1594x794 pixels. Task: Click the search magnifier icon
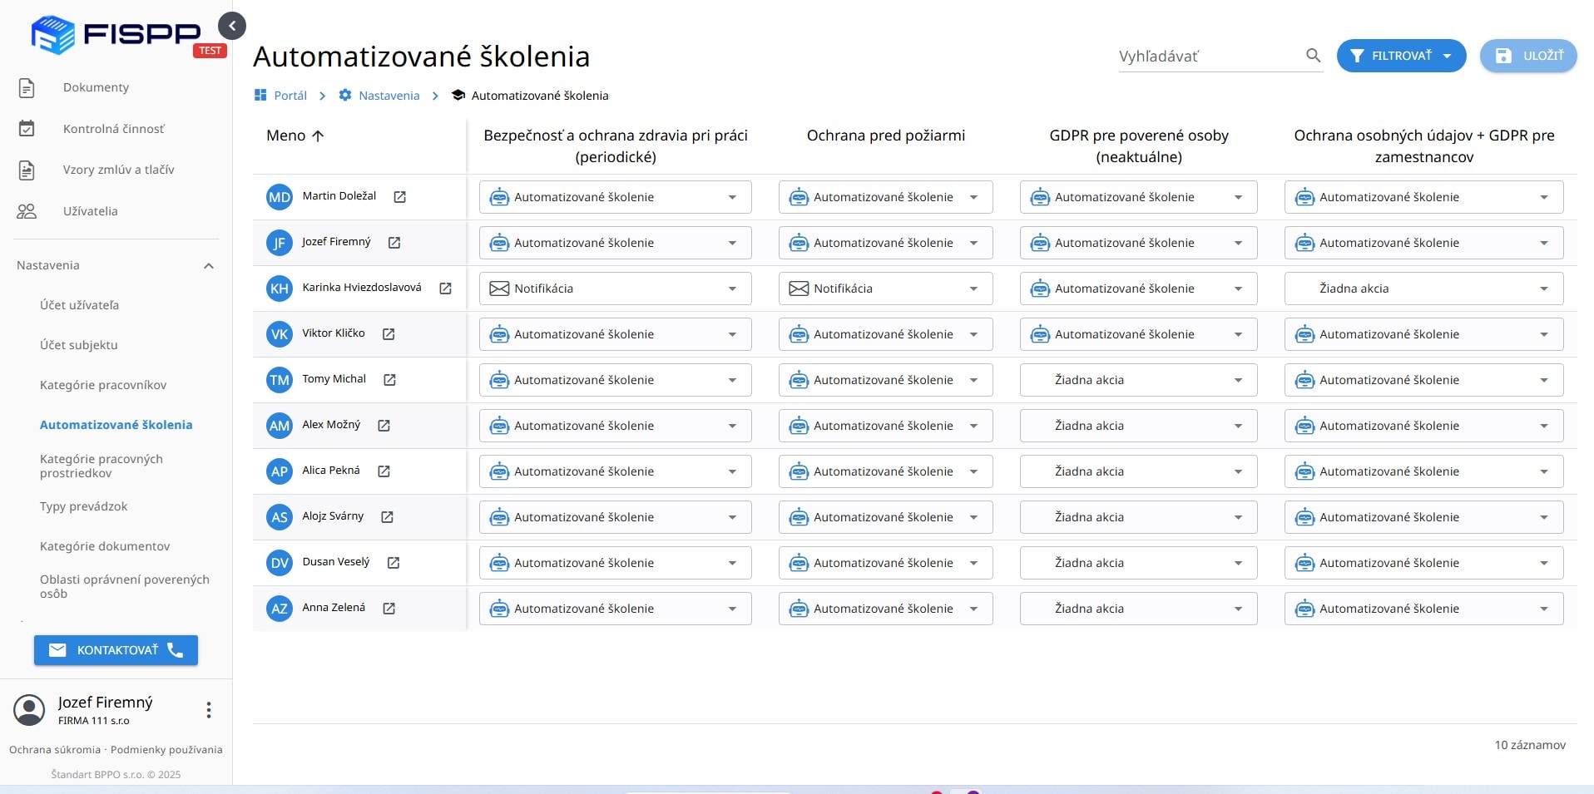[1313, 56]
